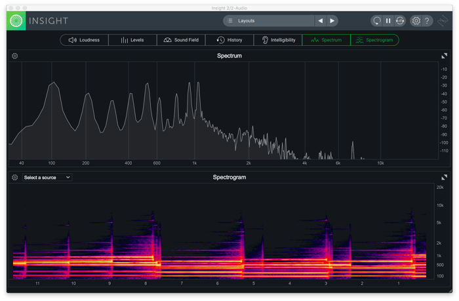This screenshot has width=459, height=301.
Task: Toggle the History module tab
Action: 229,40
